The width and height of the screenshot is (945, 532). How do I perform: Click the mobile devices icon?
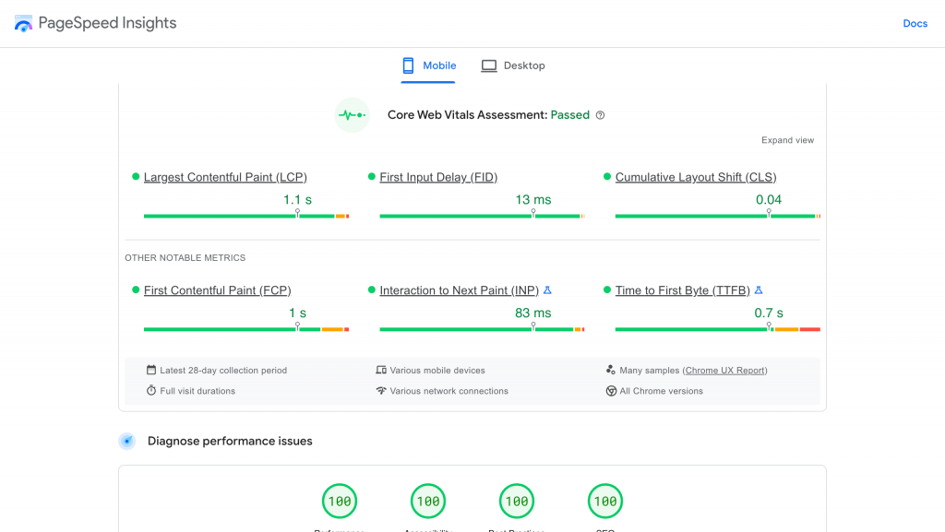(381, 370)
